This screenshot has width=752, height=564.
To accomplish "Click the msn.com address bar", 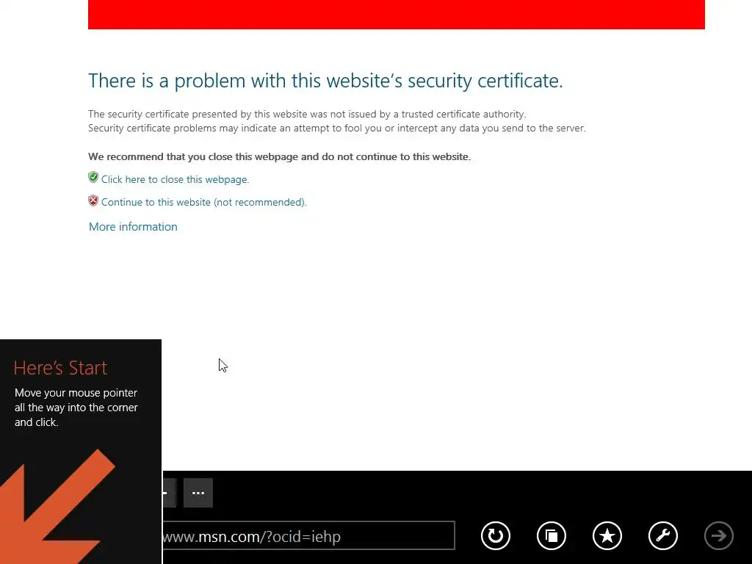I will coord(308,535).
